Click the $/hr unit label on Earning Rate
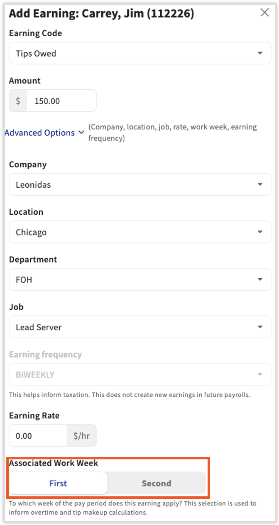Screen dimensions: 279x525 (x=81, y=435)
